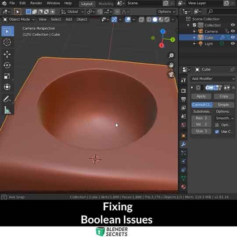Viewport: 237px width, 237px height.
Task: Adjust the Render subdivisions field
Action: pyautogui.click(x=201, y=118)
